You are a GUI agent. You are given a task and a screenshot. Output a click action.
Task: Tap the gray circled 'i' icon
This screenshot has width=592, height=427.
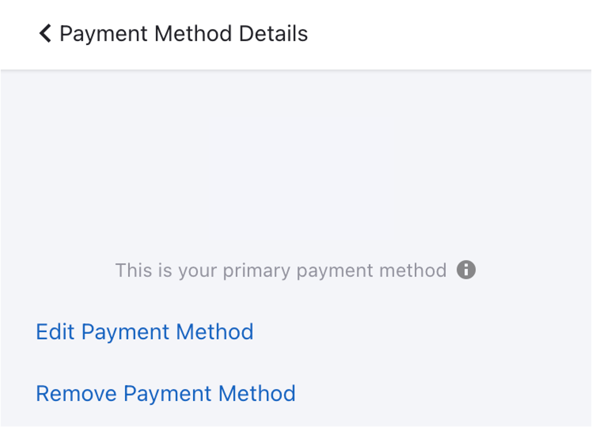tap(466, 270)
